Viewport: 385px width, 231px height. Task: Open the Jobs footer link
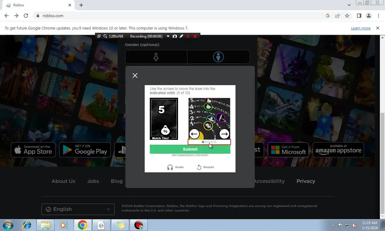tap(93, 181)
